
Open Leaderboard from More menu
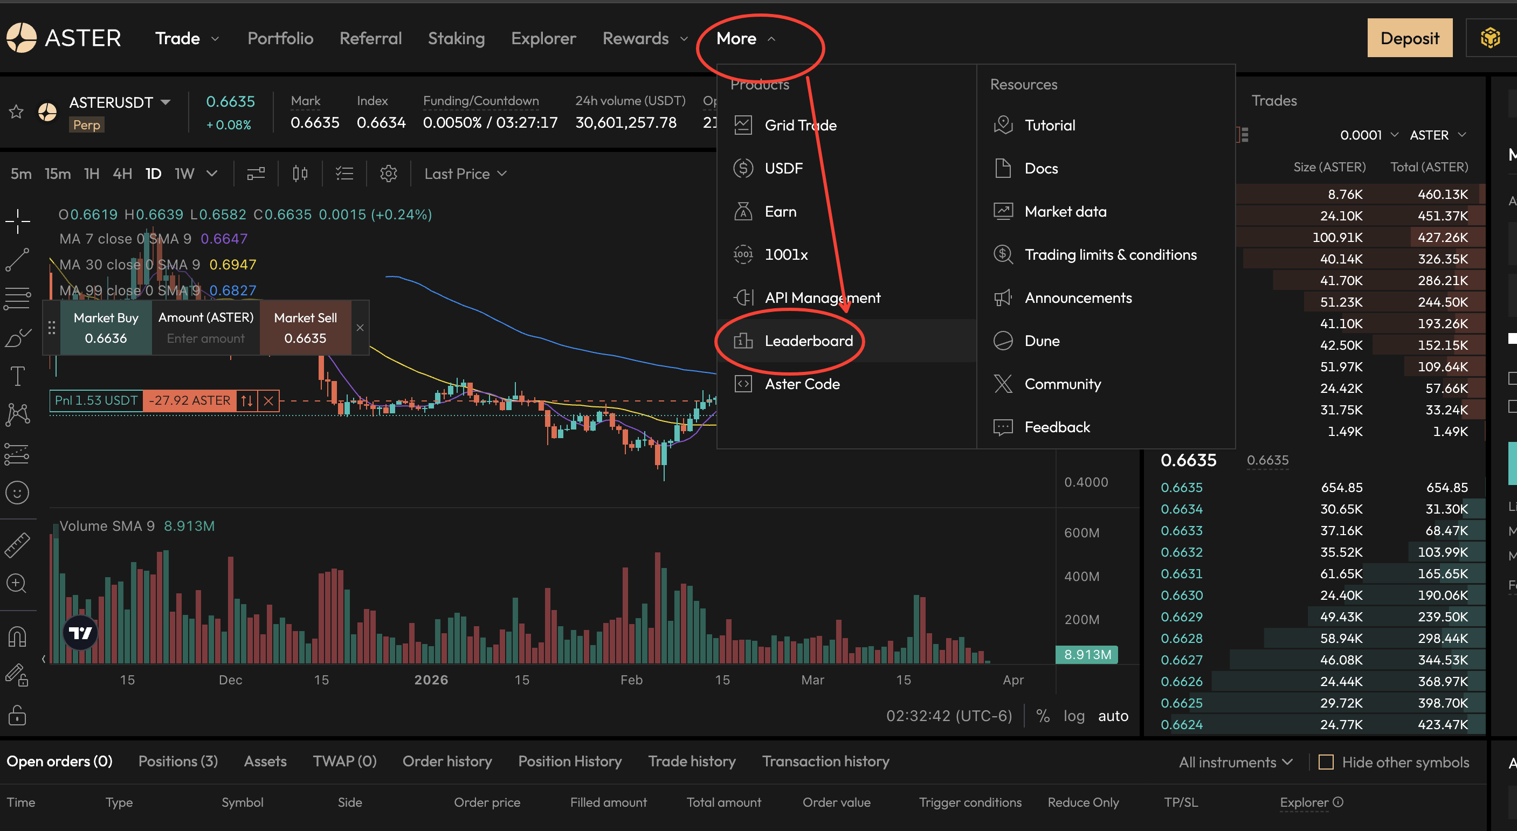tap(808, 341)
